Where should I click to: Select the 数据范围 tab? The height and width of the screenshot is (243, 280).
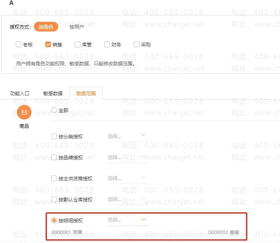86,93
